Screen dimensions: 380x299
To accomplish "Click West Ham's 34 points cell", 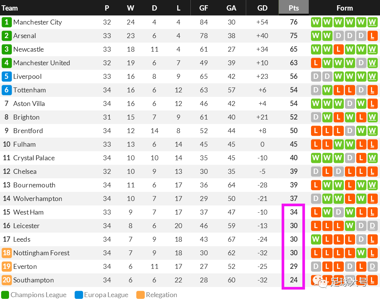I will [294, 212].
